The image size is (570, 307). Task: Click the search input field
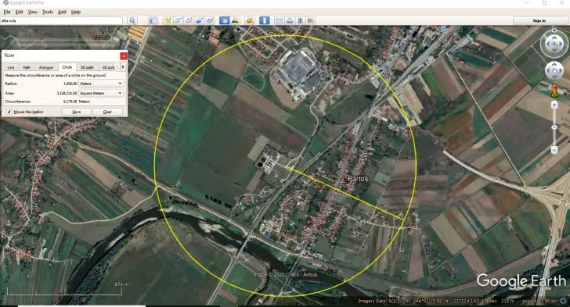[x=61, y=20]
